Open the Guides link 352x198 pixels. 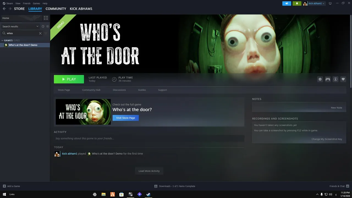tap(142, 90)
